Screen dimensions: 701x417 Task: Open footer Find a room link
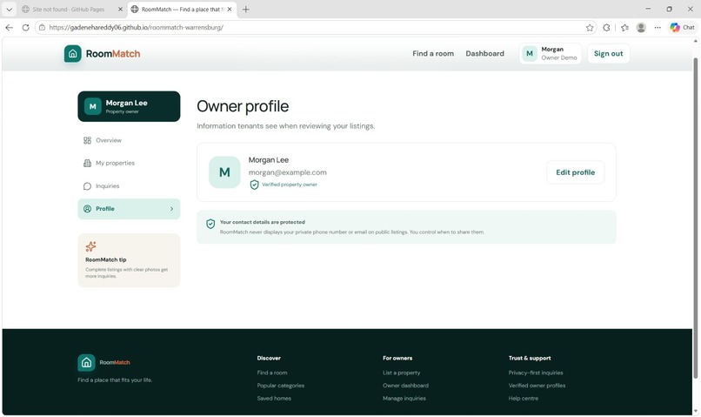coord(272,373)
